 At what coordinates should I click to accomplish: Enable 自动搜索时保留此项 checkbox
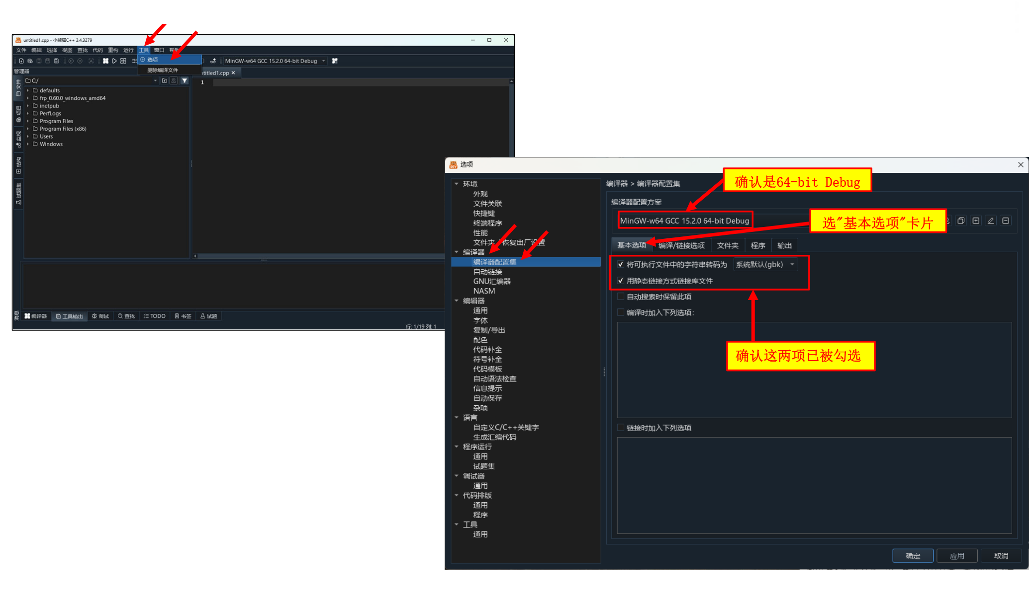pos(621,297)
